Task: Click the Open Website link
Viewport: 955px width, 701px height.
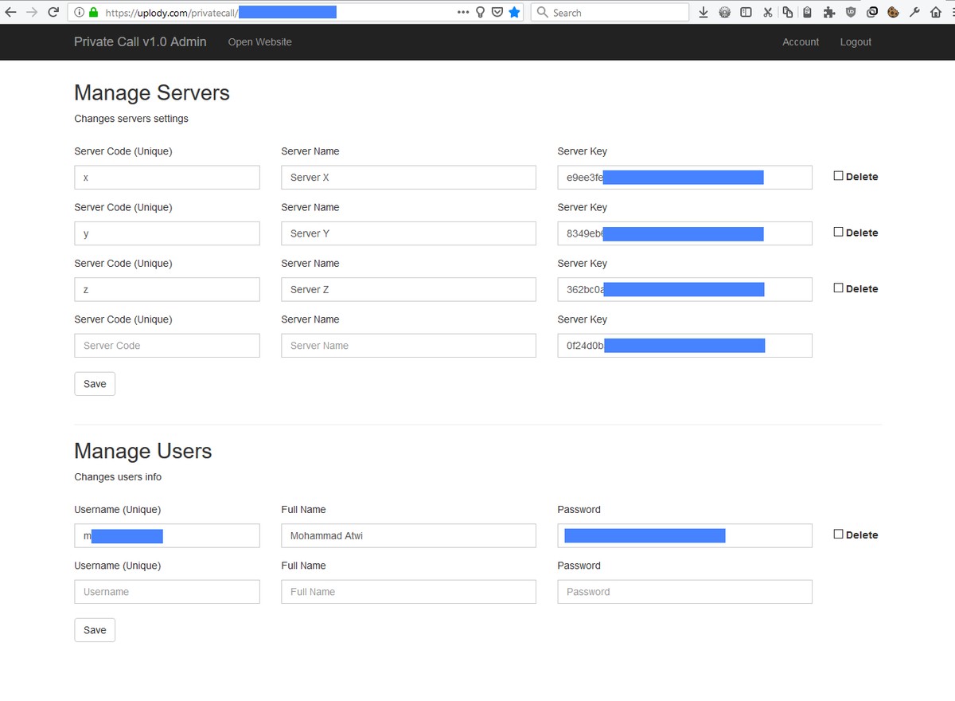Action: (259, 42)
